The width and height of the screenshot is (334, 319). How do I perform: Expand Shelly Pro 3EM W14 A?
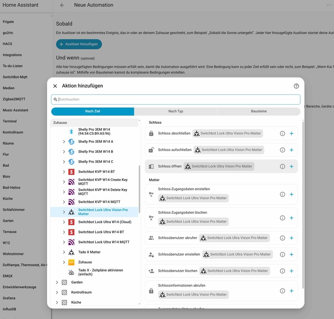64,142
